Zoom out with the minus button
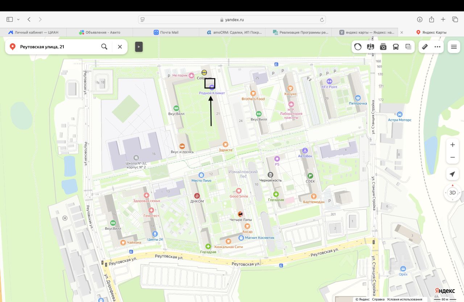 452,158
